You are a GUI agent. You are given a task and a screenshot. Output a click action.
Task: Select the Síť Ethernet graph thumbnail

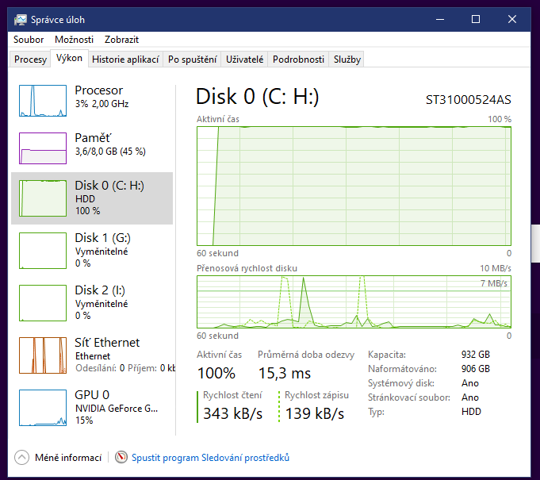point(43,355)
